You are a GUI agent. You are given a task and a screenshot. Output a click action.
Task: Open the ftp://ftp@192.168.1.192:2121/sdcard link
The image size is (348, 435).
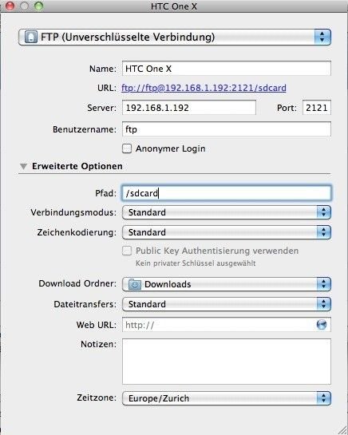click(204, 88)
